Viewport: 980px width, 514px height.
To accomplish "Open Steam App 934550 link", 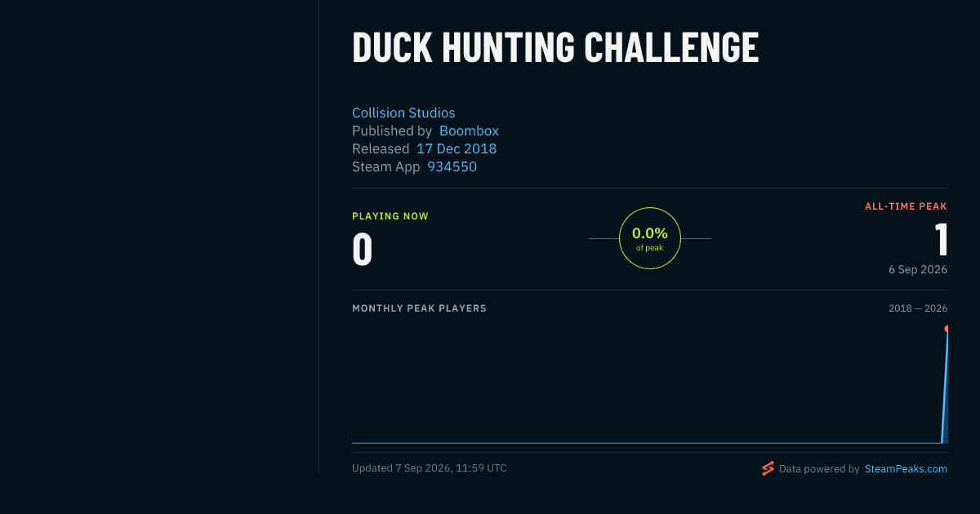I will pos(452,166).
